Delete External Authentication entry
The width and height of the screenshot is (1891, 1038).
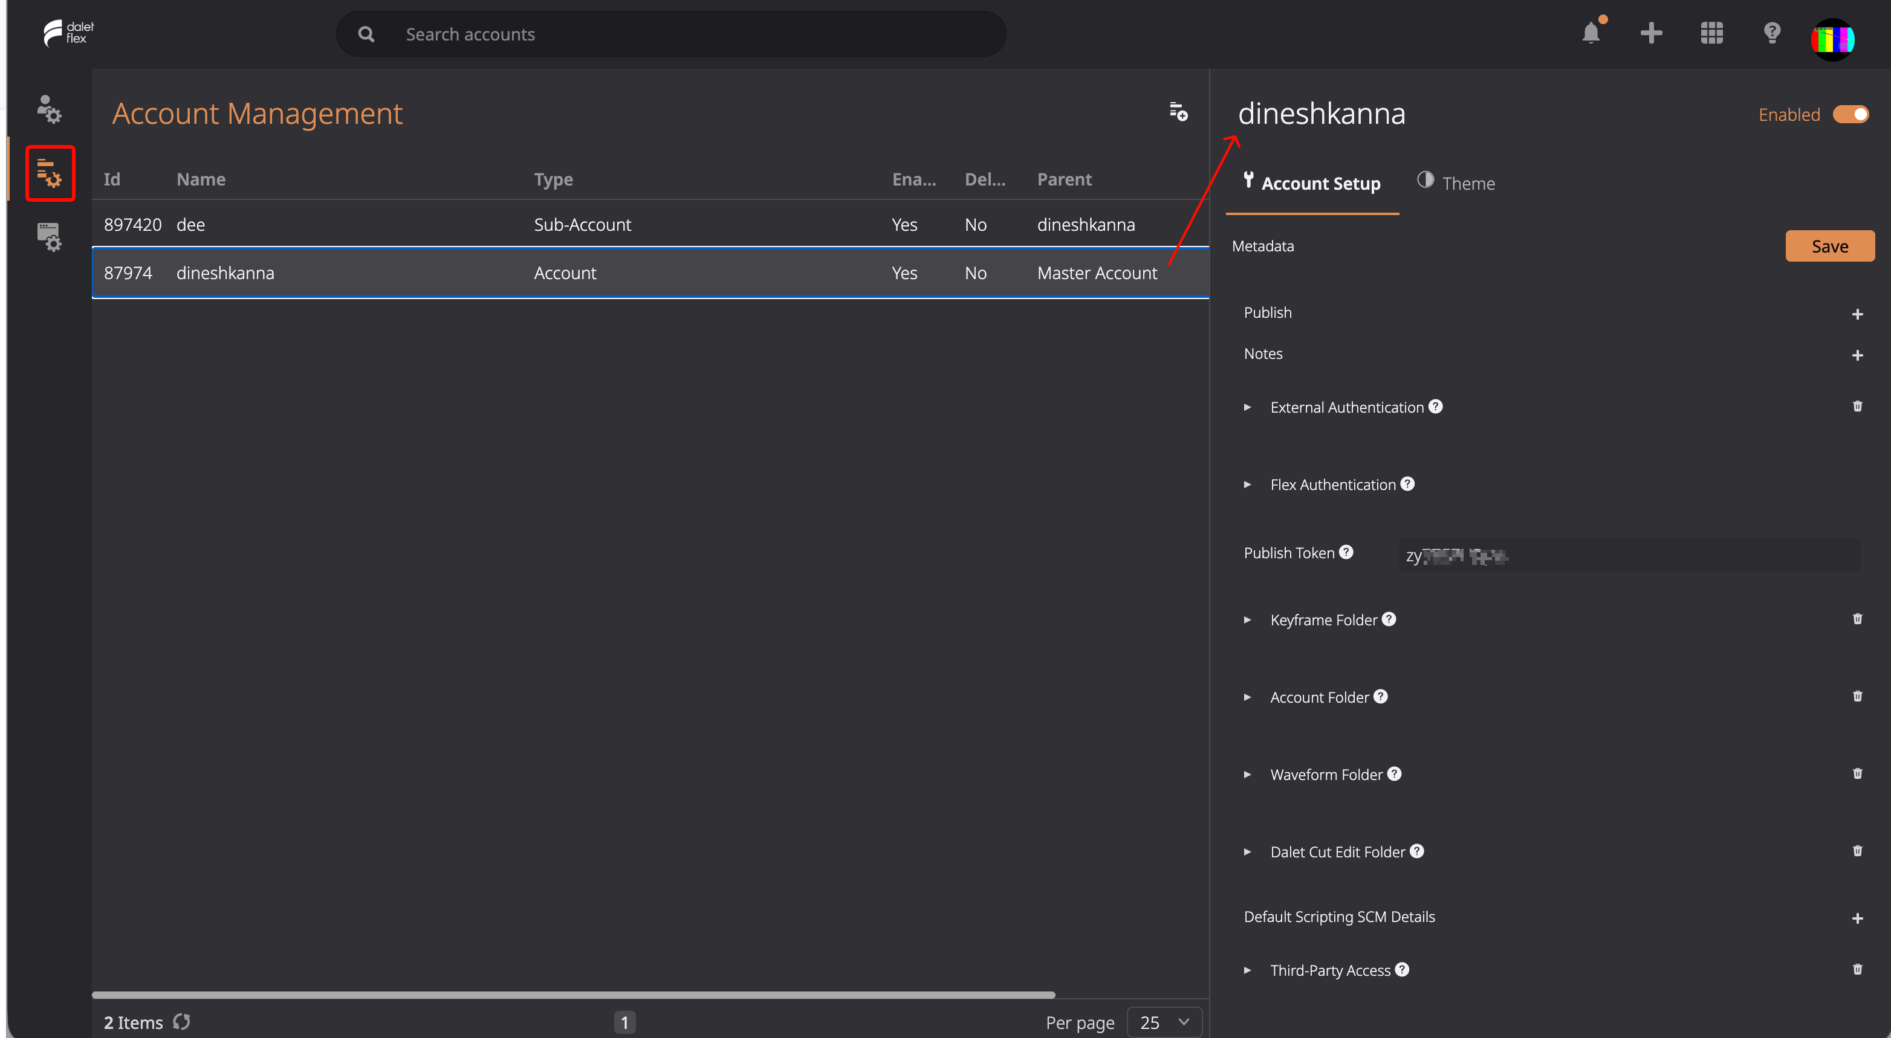1857,407
